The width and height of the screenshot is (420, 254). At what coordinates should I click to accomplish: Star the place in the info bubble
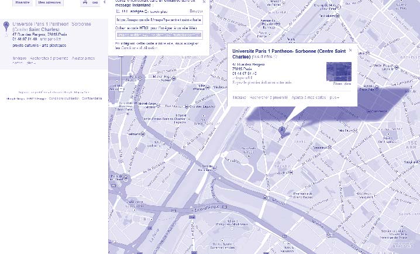tap(275, 57)
